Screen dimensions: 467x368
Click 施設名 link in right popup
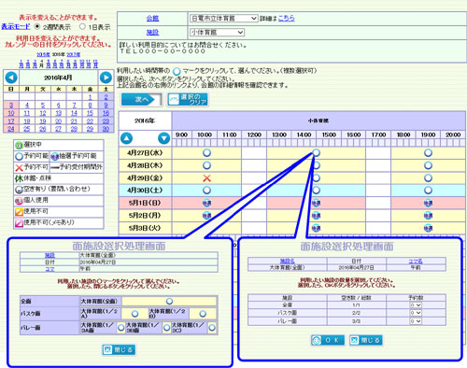(x=287, y=261)
